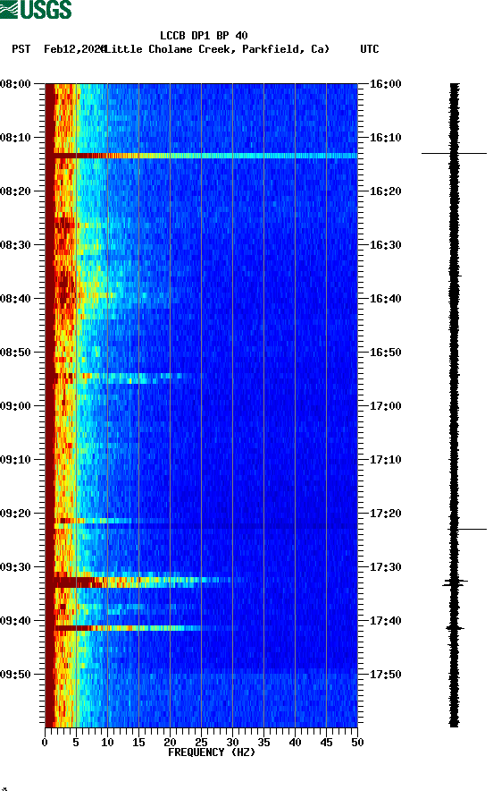Image resolution: width=493 pixels, height=799 pixels.
Task: Click the 45 Hz frequency axis label
Action: 326,743
